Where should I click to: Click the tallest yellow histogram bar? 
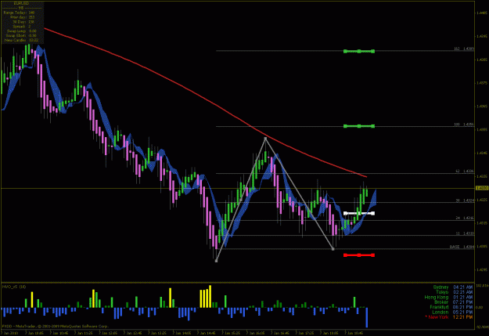click(210, 296)
